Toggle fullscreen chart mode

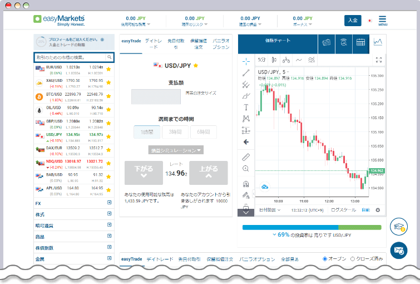379,60
